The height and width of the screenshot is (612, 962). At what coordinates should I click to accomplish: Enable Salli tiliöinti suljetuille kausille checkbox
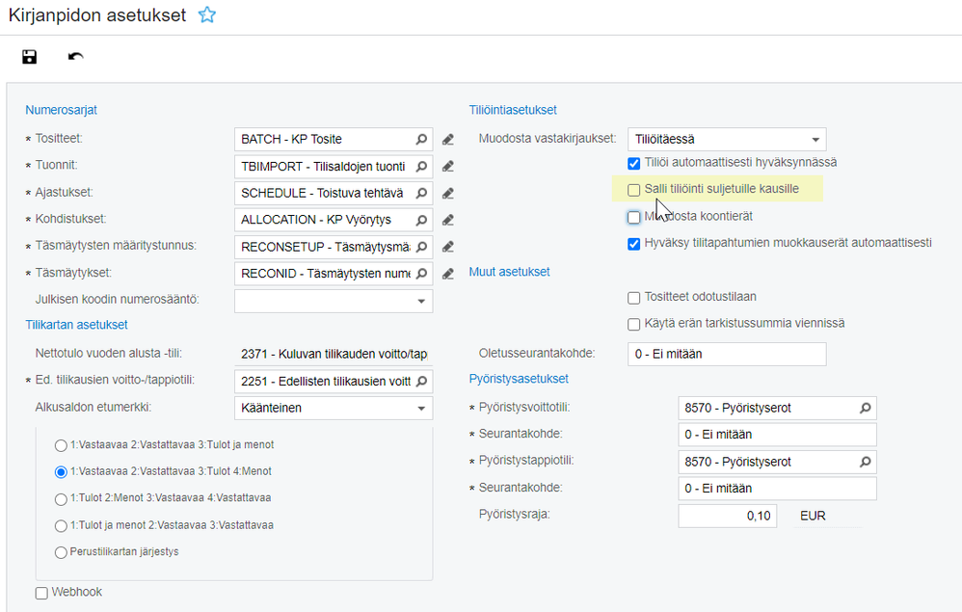pyautogui.click(x=634, y=190)
